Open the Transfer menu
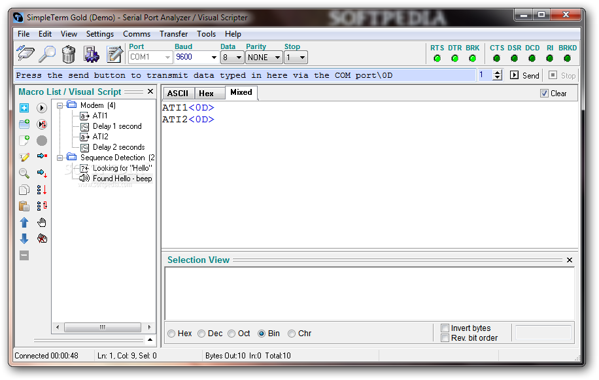599x380 pixels. coord(173,34)
